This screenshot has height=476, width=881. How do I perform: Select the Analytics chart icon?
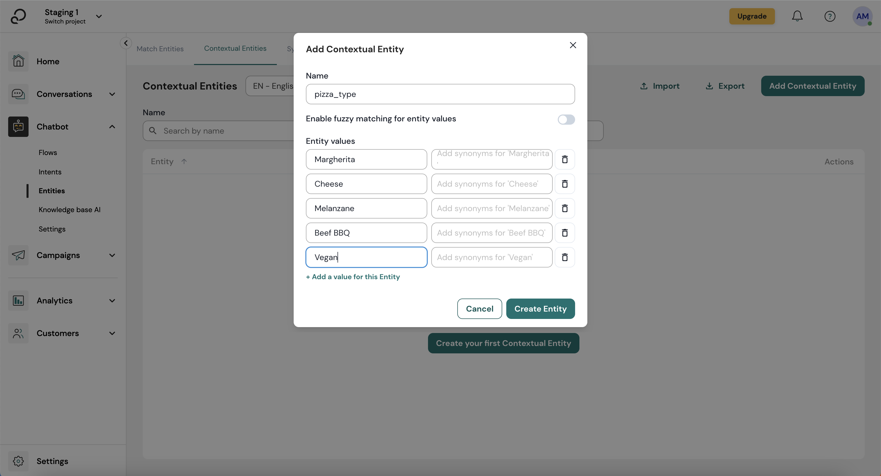click(18, 300)
